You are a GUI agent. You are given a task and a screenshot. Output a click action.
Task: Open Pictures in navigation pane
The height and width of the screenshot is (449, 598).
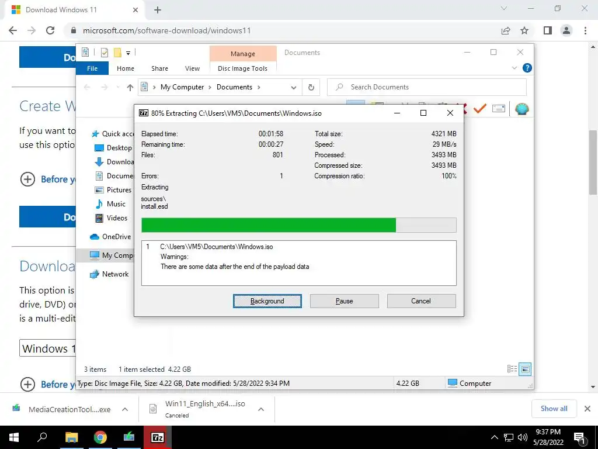coord(113,190)
